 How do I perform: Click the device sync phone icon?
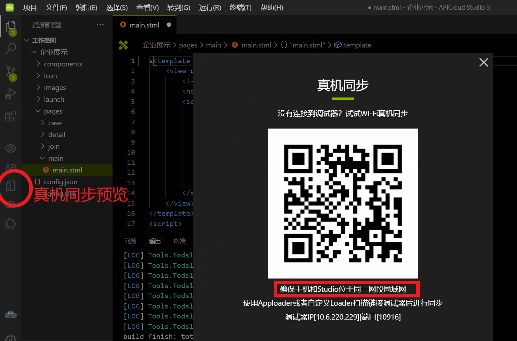(x=11, y=186)
